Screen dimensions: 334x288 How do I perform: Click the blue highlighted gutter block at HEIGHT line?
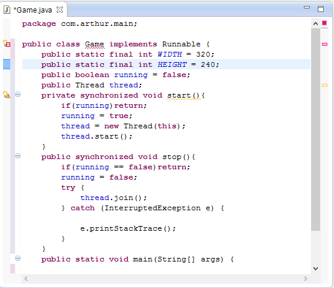coord(7,64)
